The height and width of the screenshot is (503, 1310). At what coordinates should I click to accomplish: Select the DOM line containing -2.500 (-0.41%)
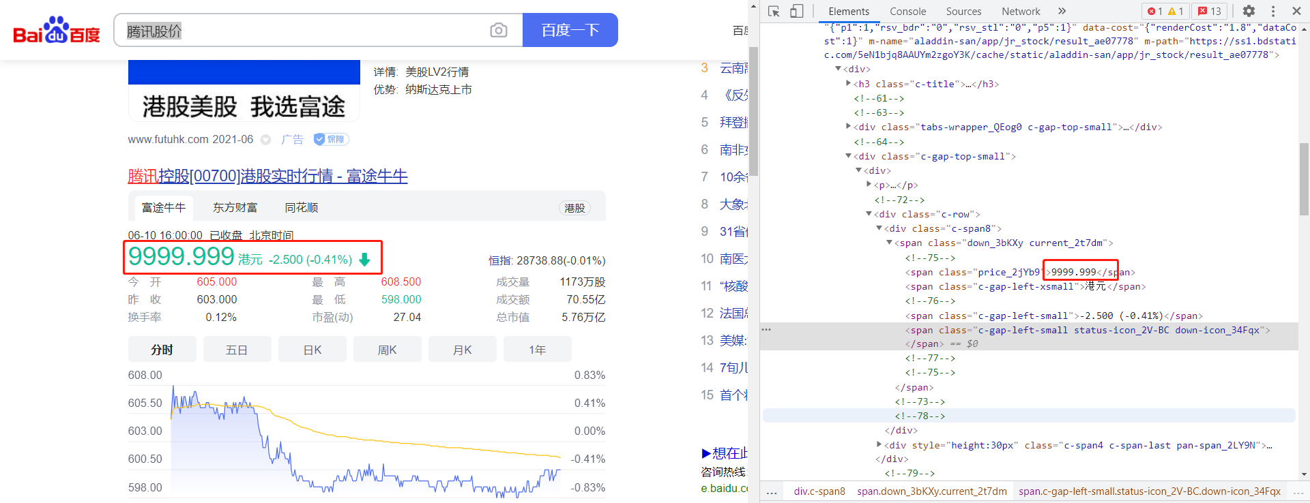tap(1054, 316)
